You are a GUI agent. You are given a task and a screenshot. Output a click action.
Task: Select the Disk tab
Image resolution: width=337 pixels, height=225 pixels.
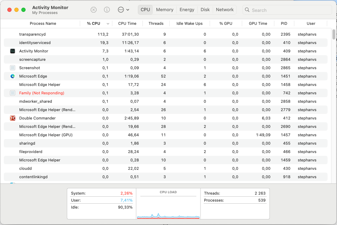[x=205, y=10]
